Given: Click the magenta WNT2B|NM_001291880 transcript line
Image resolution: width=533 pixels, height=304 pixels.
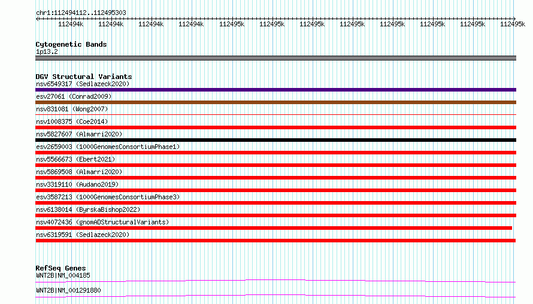Looking at the screenshot, I should [275, 296].
